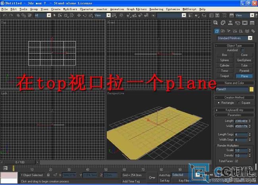Click the Teapot primitive button
The width and height of the screenshot is (258, 185).
point(224,76)
